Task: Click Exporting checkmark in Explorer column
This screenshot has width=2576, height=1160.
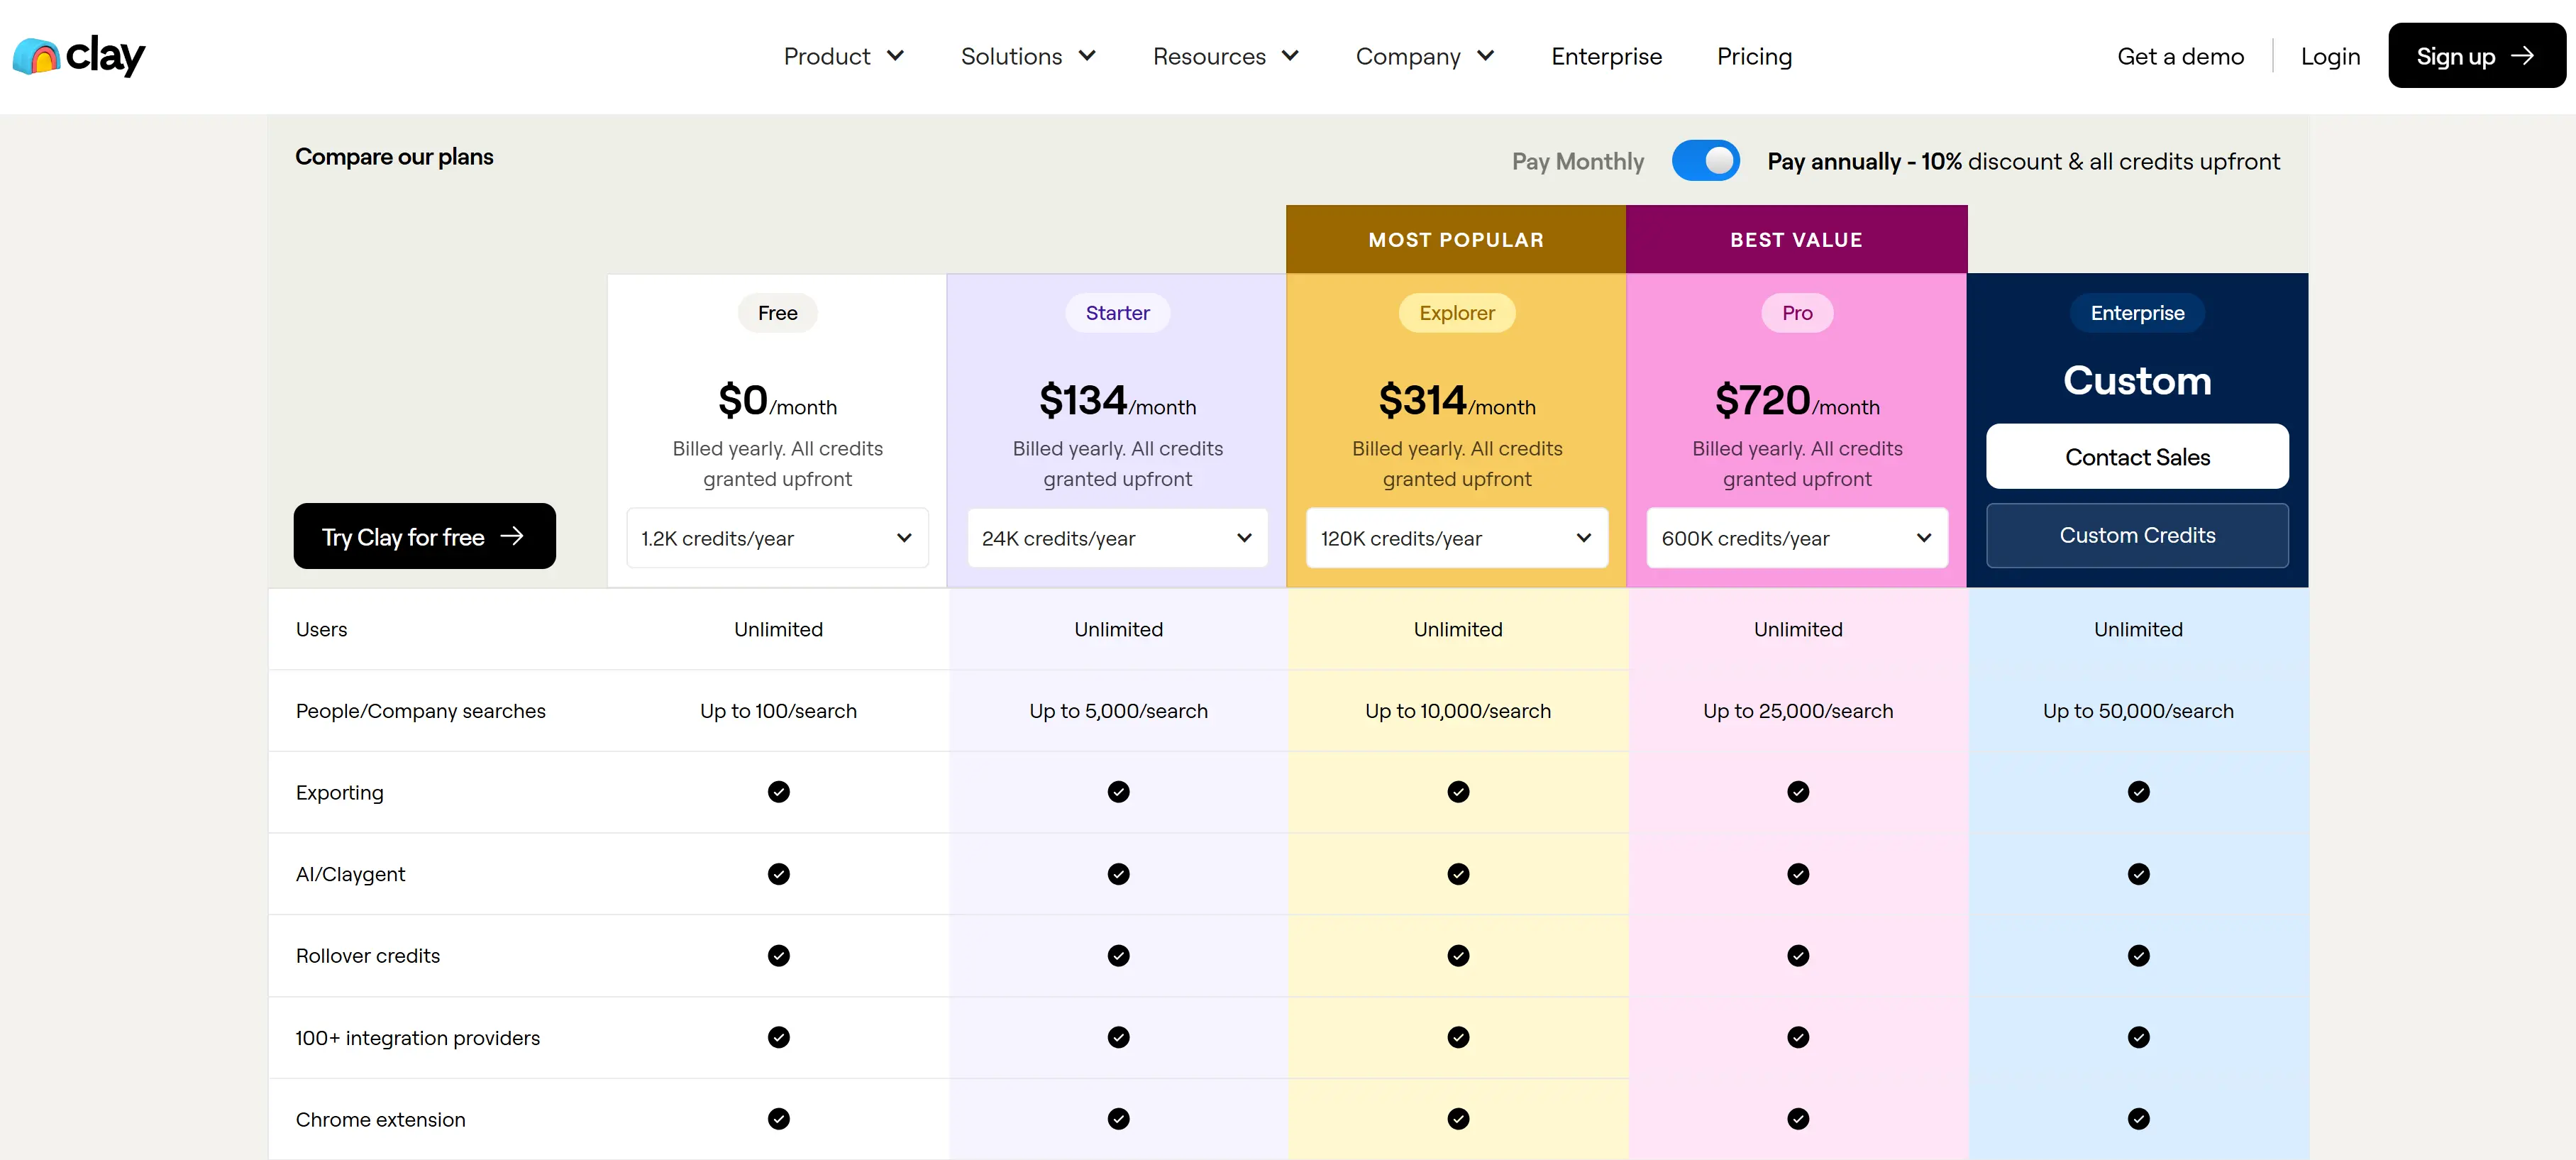Action: pos(1458,792)
